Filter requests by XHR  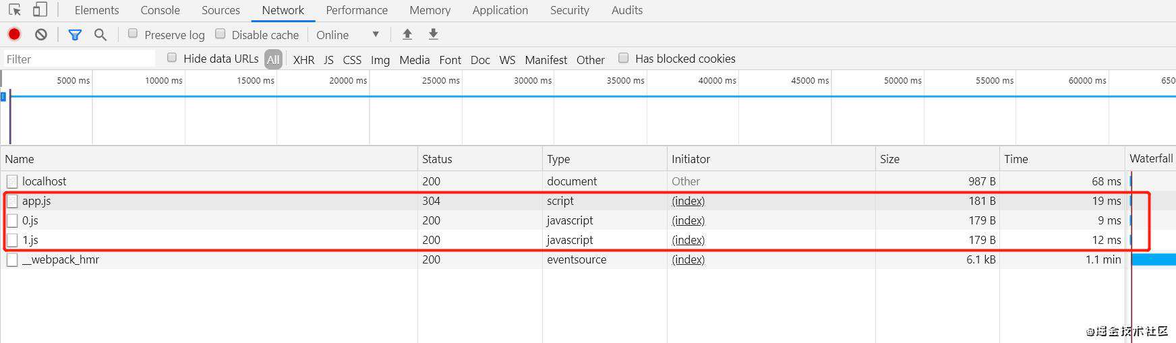(x=303, y=60)
